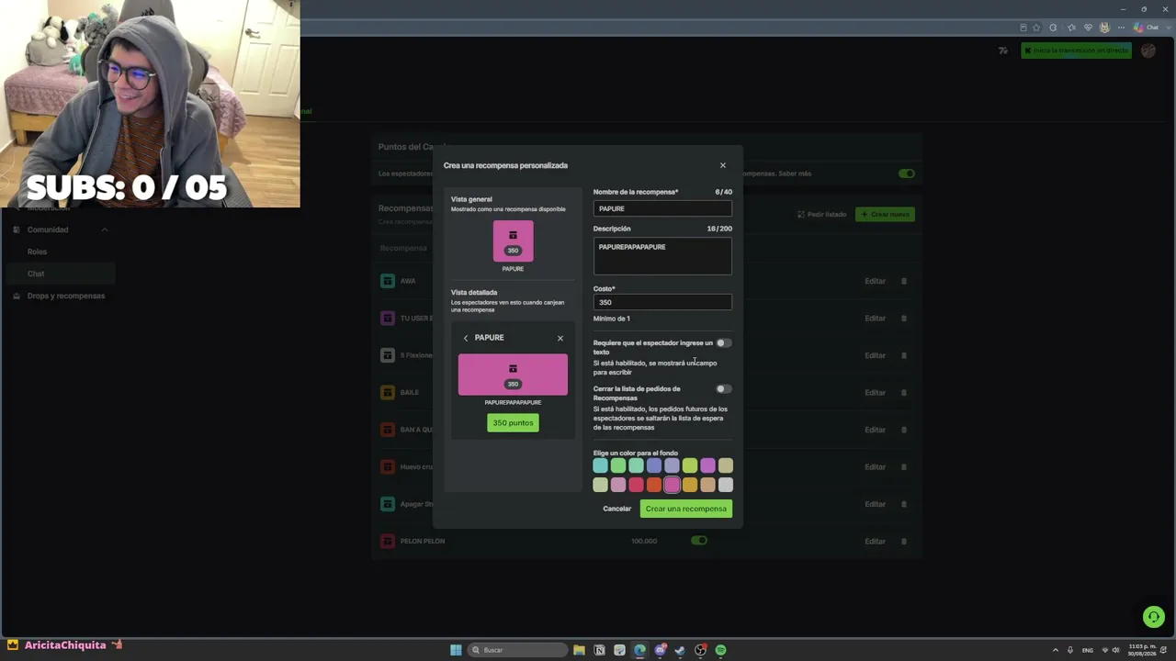Click Editar for the PELON PELON reward
This screenshot has height=661, width=1176.
point(875,541)
